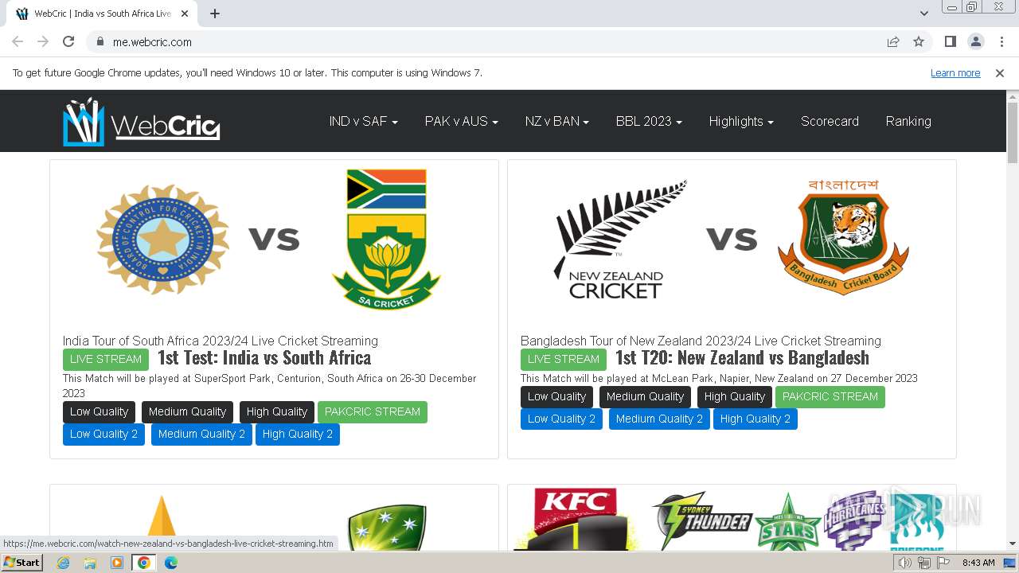Image resolution: width=1019 pixels, height=573 pixels.
Task: Click the Windows Start button
Action: coord(22,563)
